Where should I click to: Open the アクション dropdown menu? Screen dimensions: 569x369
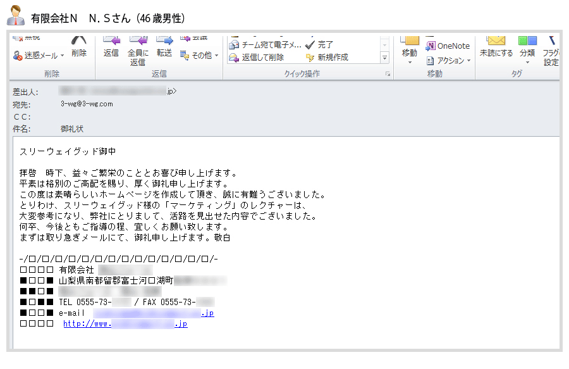pos(449,61)
